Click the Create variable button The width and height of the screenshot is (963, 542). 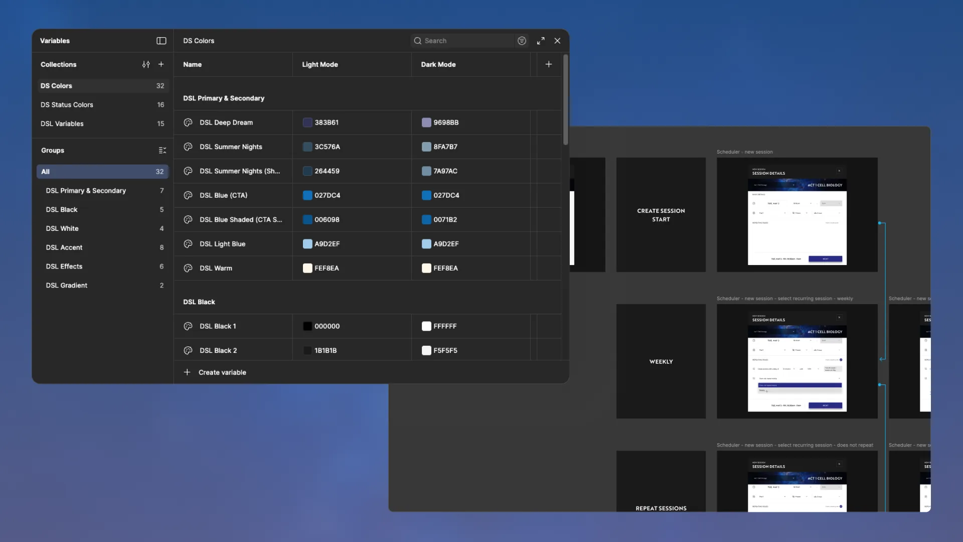click(215, 372)
